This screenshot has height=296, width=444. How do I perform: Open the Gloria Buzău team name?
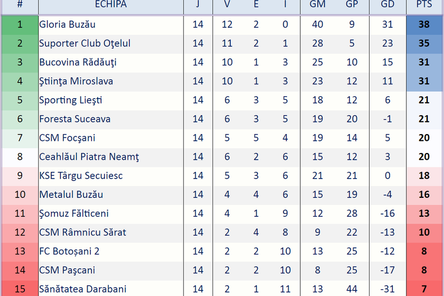pos(67,24)
